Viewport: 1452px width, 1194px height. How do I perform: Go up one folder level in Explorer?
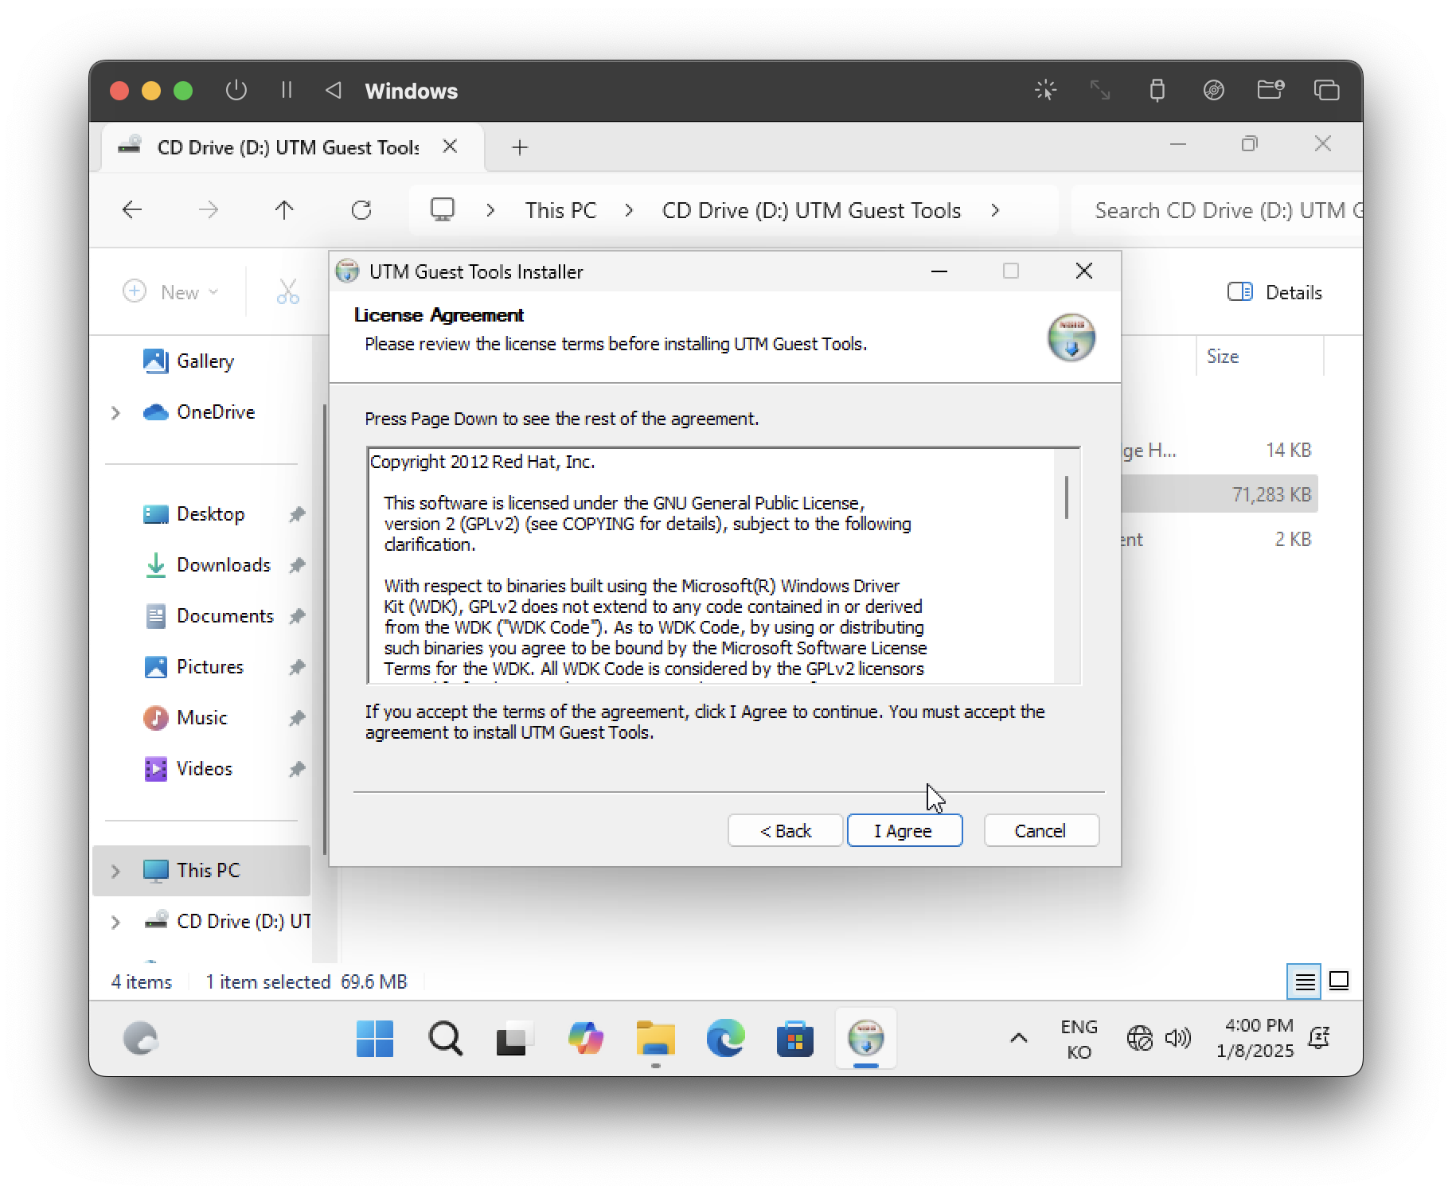pyautogui.click(x=284, y=210)
